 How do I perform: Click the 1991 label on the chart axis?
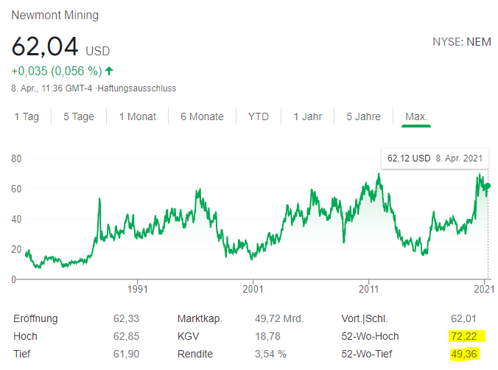[138, 289]
